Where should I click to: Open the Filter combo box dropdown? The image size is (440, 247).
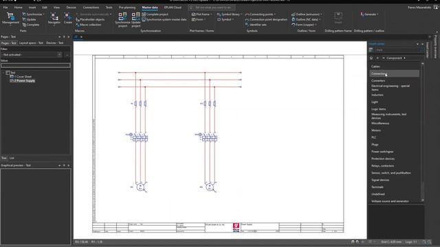60,55
